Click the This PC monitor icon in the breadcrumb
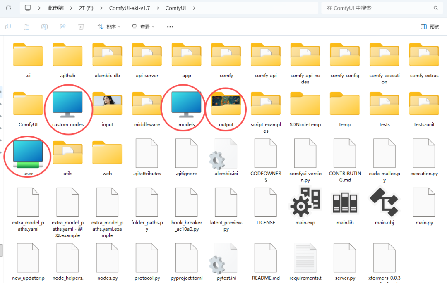Image resolution: width=447 pixels, height=283 pixels. (x=28, y=8)
